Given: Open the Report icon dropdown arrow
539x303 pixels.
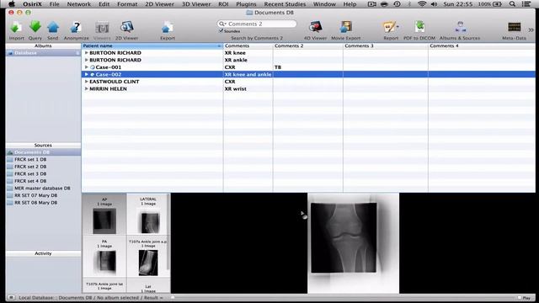Looking at the screenshot, I should pyautogui.click(x=398, y=26).
